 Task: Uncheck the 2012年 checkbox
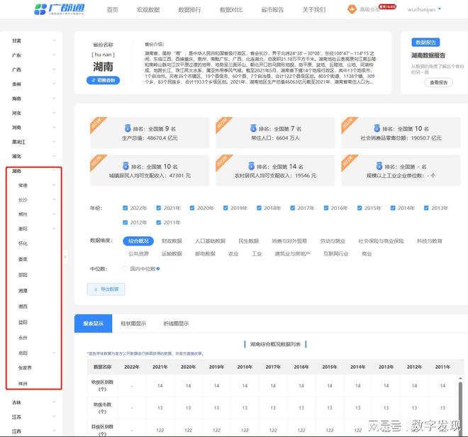pyautogui.click(x=125, y=223)
